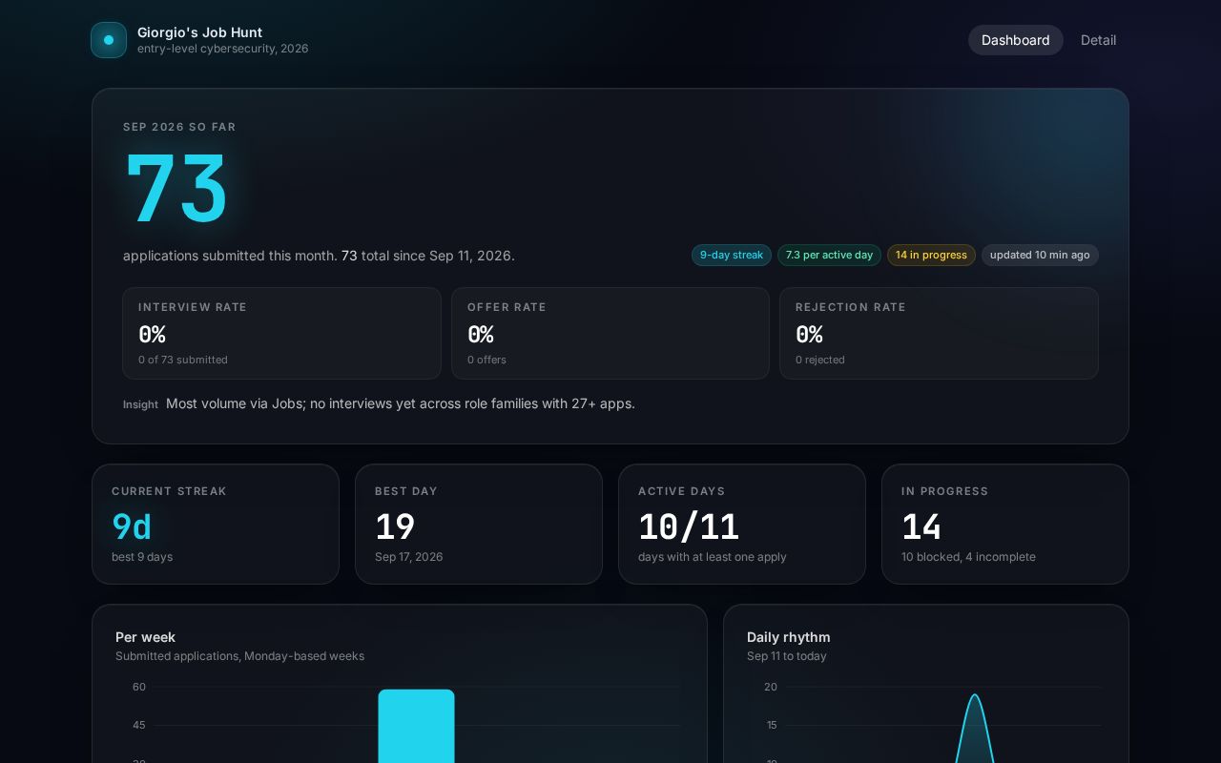
Task: Click the Sep 11 to today subtitle
Action: [787, 656]
